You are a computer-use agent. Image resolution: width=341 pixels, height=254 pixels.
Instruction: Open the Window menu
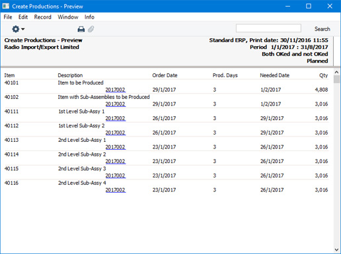68,17
